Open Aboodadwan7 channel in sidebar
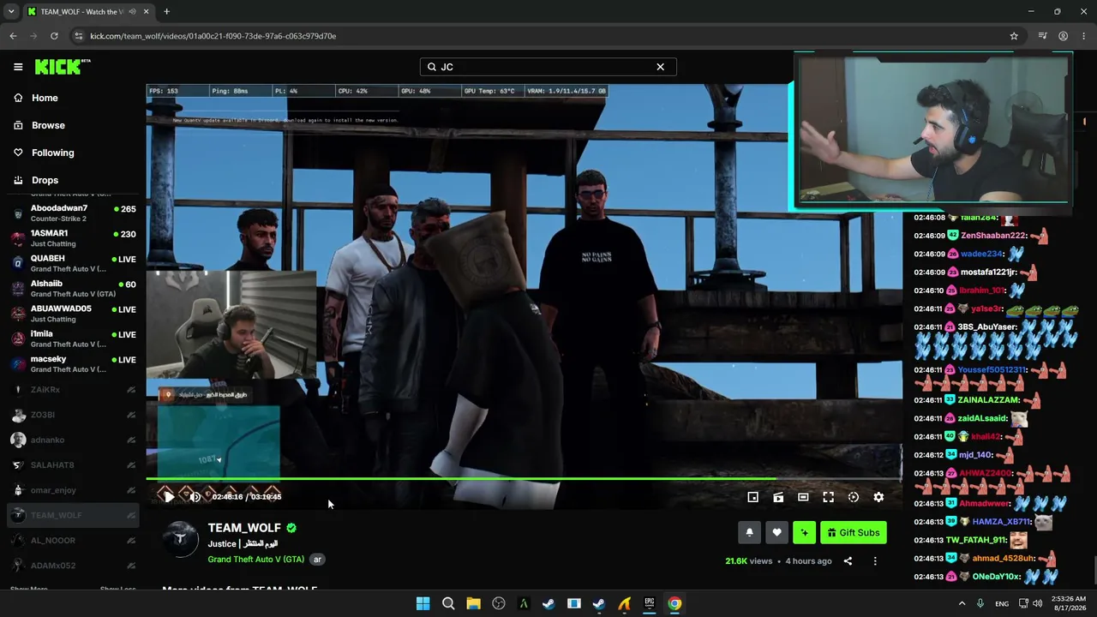1097x617 pixels. click(73, 213)
